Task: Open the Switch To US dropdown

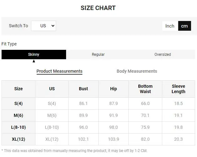Action: [x=44, y=26]
